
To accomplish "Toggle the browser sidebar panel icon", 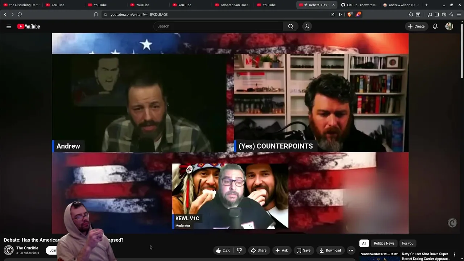I will [x=437, y=14].
